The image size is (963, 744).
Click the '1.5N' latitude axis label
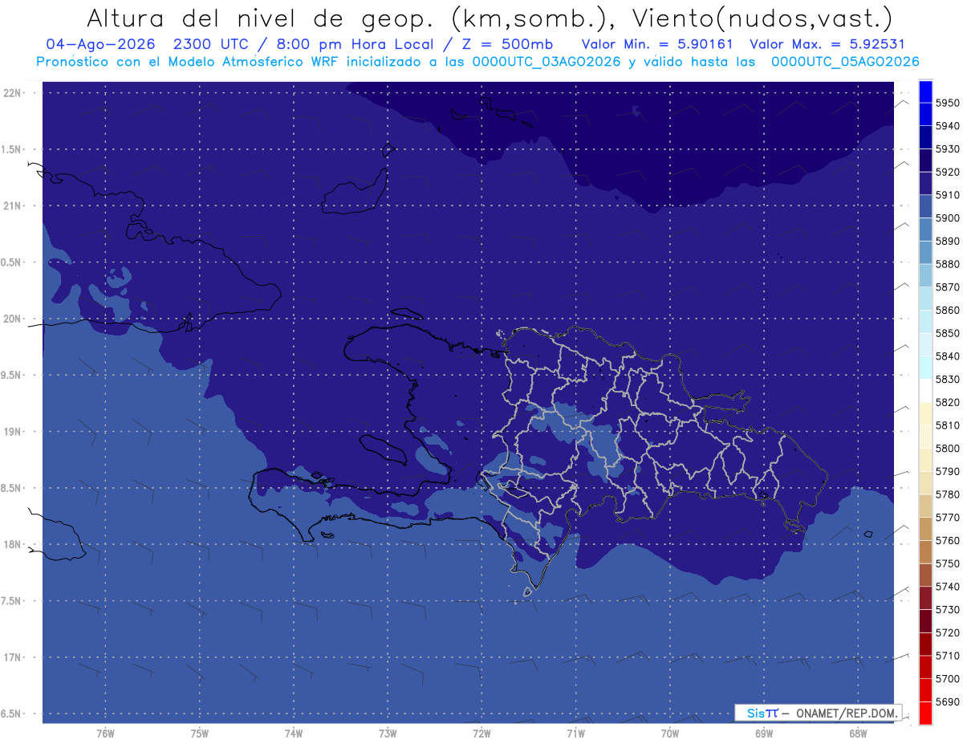(x=12, y=149)
